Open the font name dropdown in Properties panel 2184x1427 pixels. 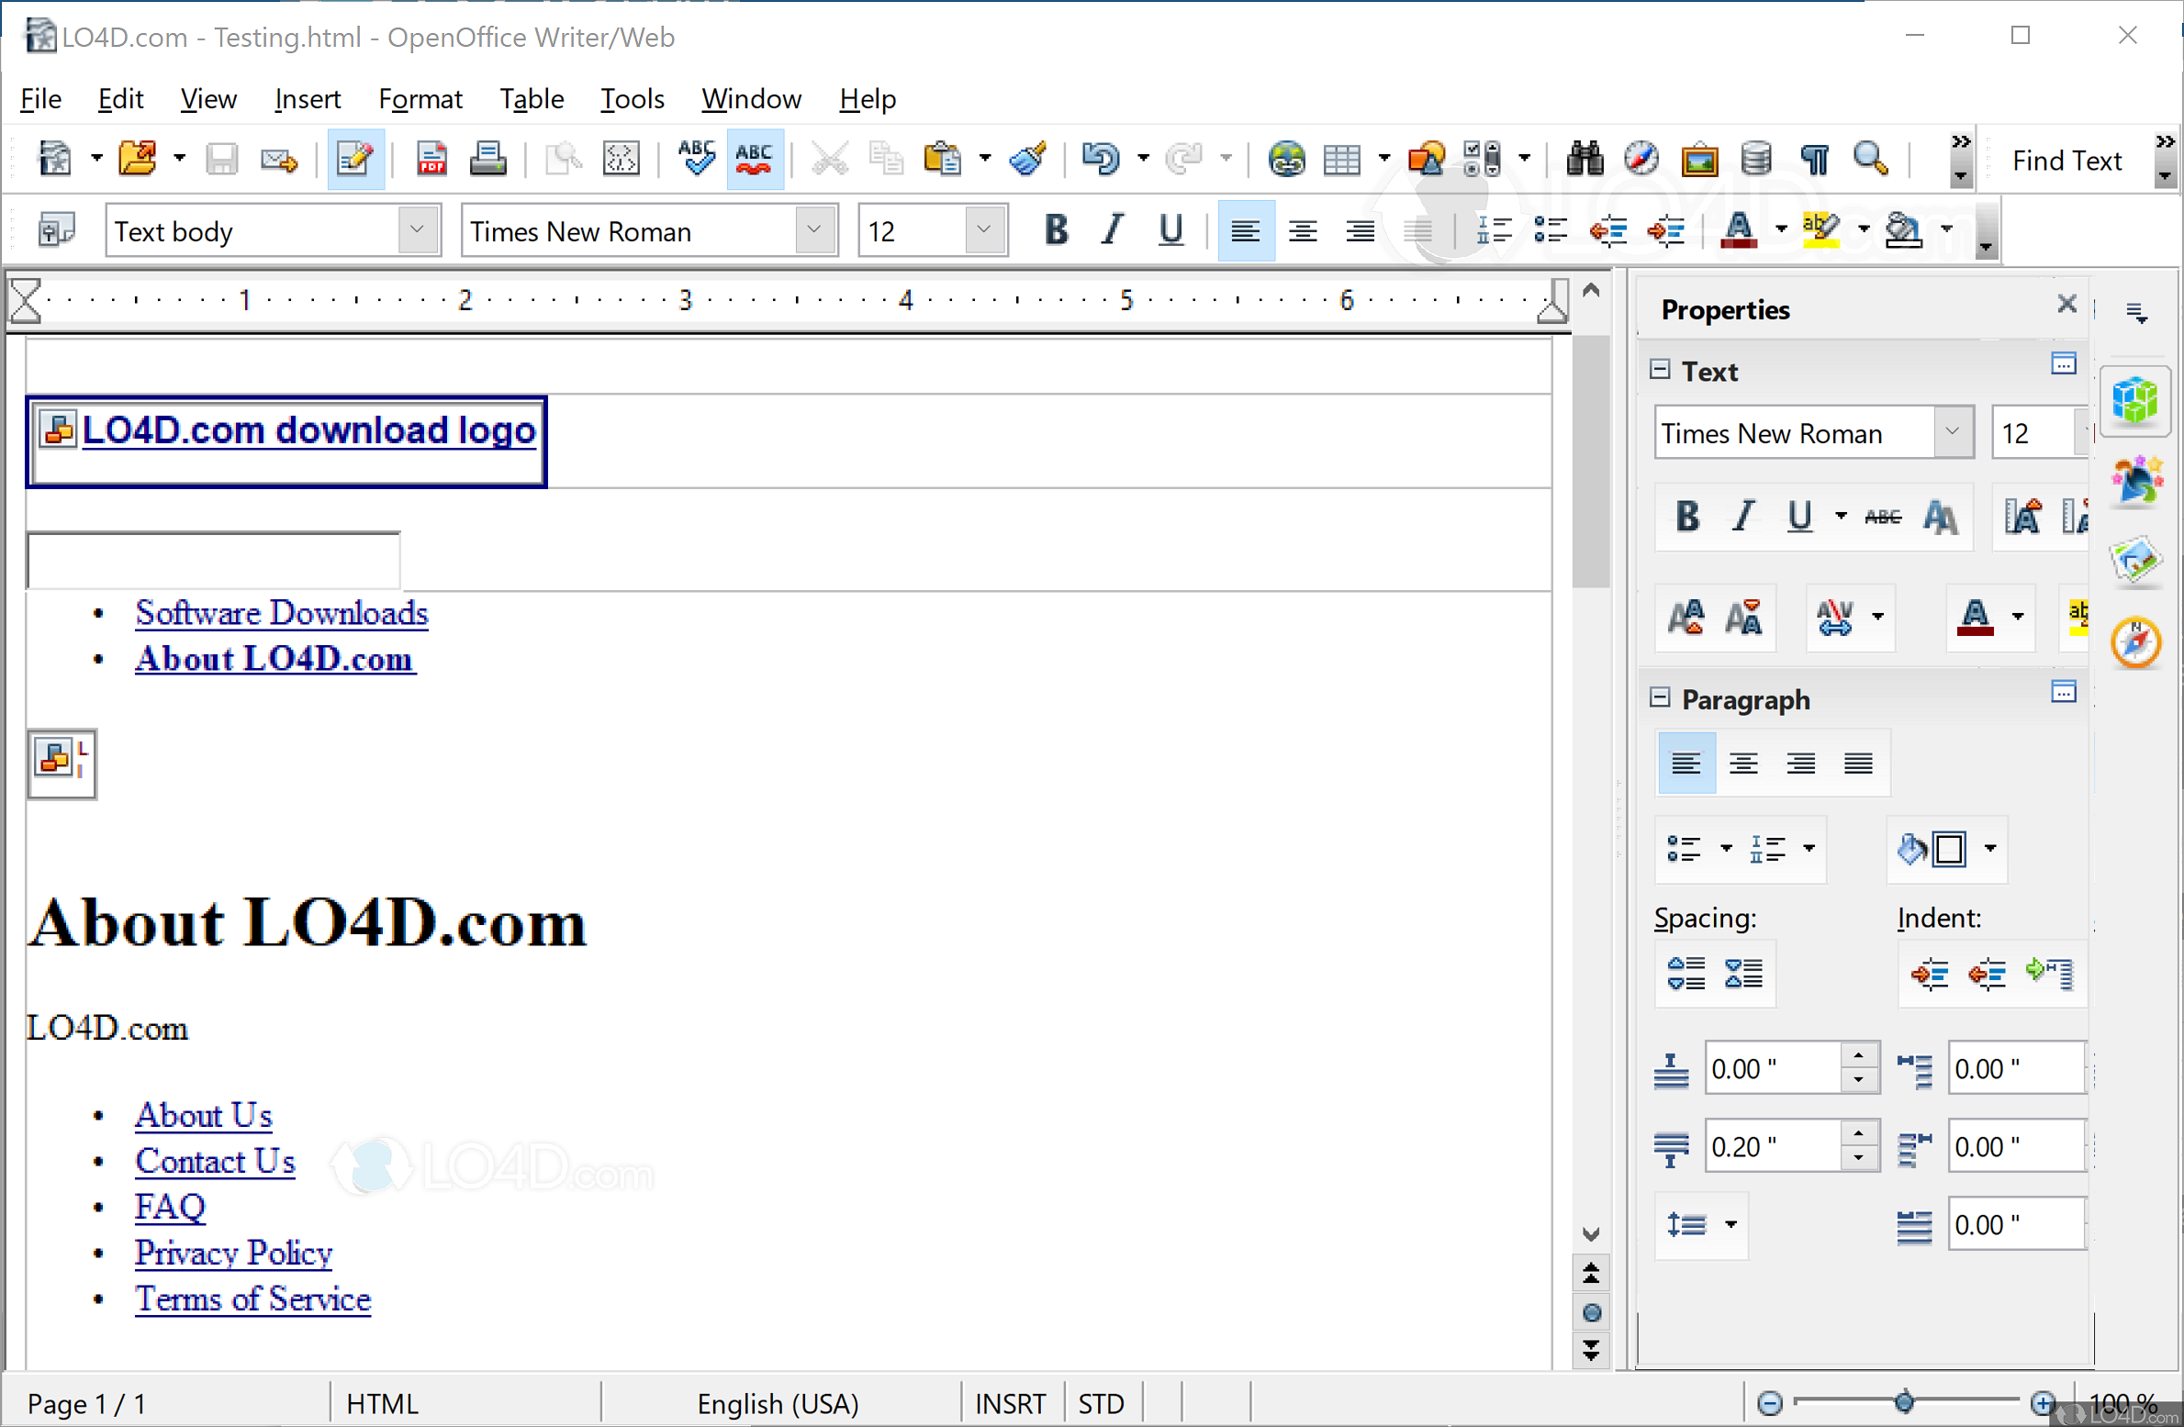pyautogui.click(x=1952, y=431)
